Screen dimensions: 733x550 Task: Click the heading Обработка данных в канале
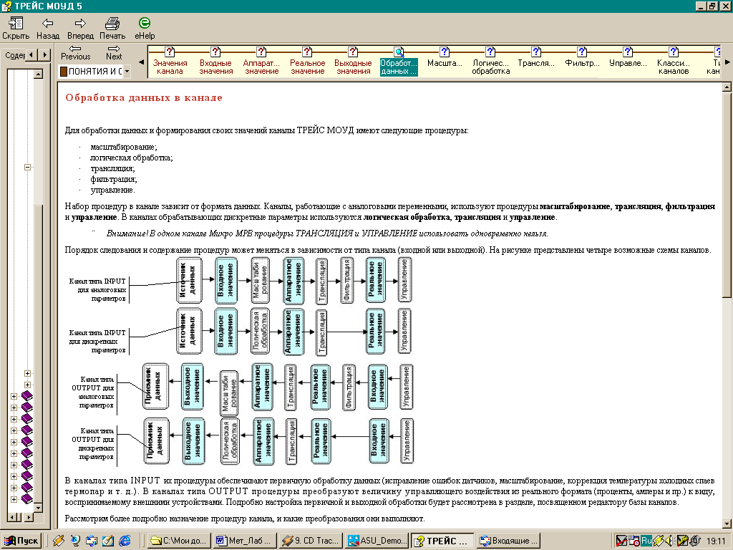point(143,97)
